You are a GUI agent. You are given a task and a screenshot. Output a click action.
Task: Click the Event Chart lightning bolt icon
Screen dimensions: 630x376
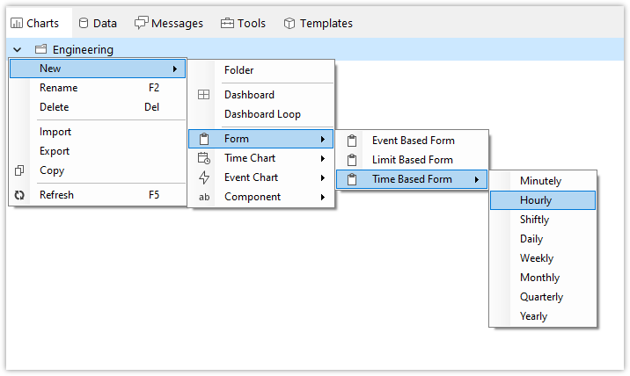click(204, 177)
